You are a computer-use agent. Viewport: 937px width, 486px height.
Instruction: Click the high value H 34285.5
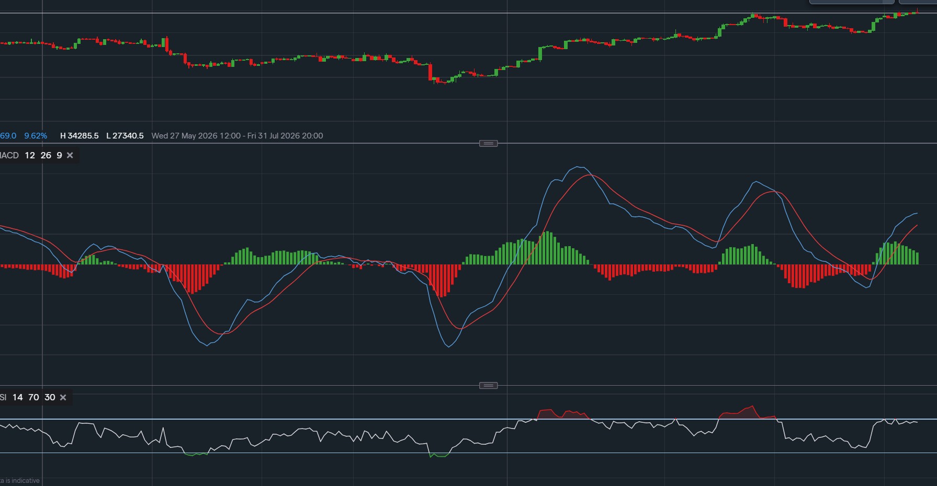pyautogui.click(x=80, y=135)
